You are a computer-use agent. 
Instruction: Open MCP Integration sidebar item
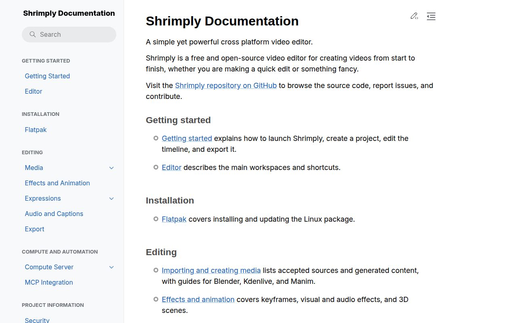coord(49,282)
